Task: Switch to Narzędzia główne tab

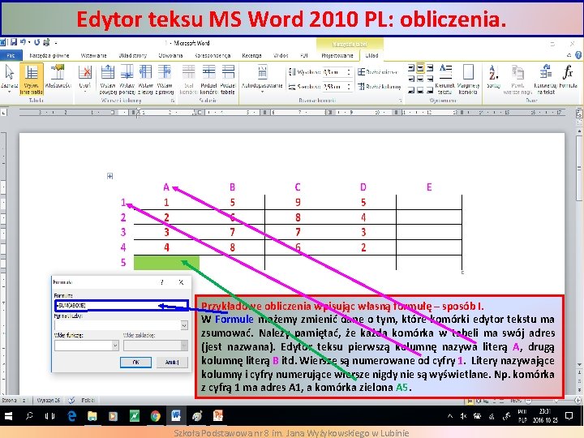Action: click(x=49, y=55)
